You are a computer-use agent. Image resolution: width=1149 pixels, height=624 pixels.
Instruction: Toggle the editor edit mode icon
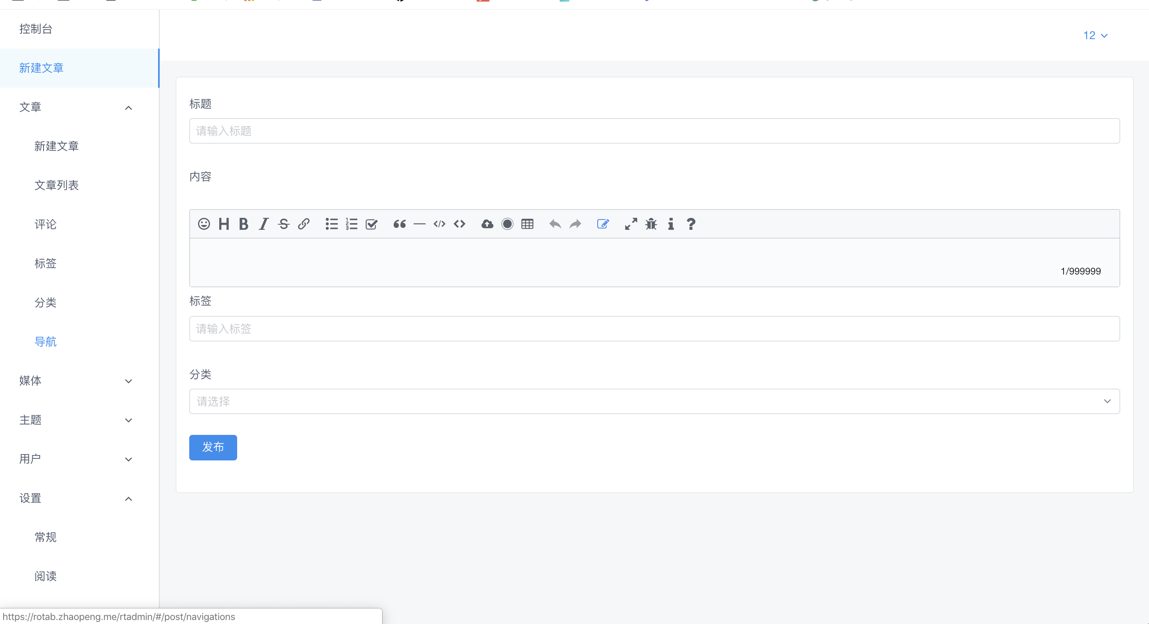click(x=602, y=224)
